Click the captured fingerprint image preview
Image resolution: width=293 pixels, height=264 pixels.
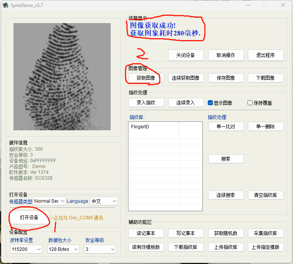point(62,77)
